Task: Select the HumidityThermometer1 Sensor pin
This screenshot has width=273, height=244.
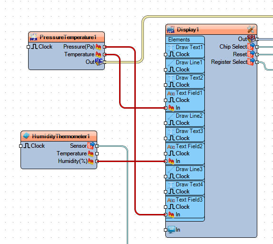Action: 97,146
